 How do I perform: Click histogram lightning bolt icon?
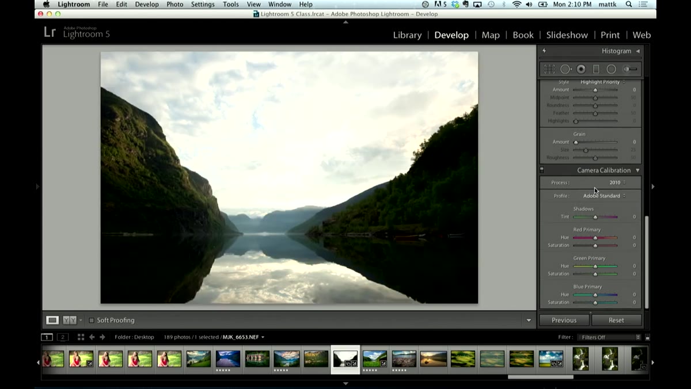[x=544, y=51]
